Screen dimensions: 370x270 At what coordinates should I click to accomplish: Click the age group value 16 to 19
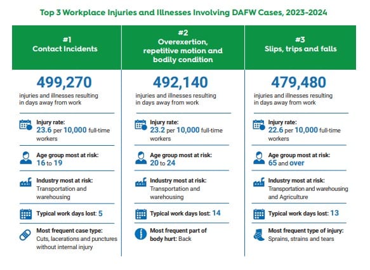[50, 163]
